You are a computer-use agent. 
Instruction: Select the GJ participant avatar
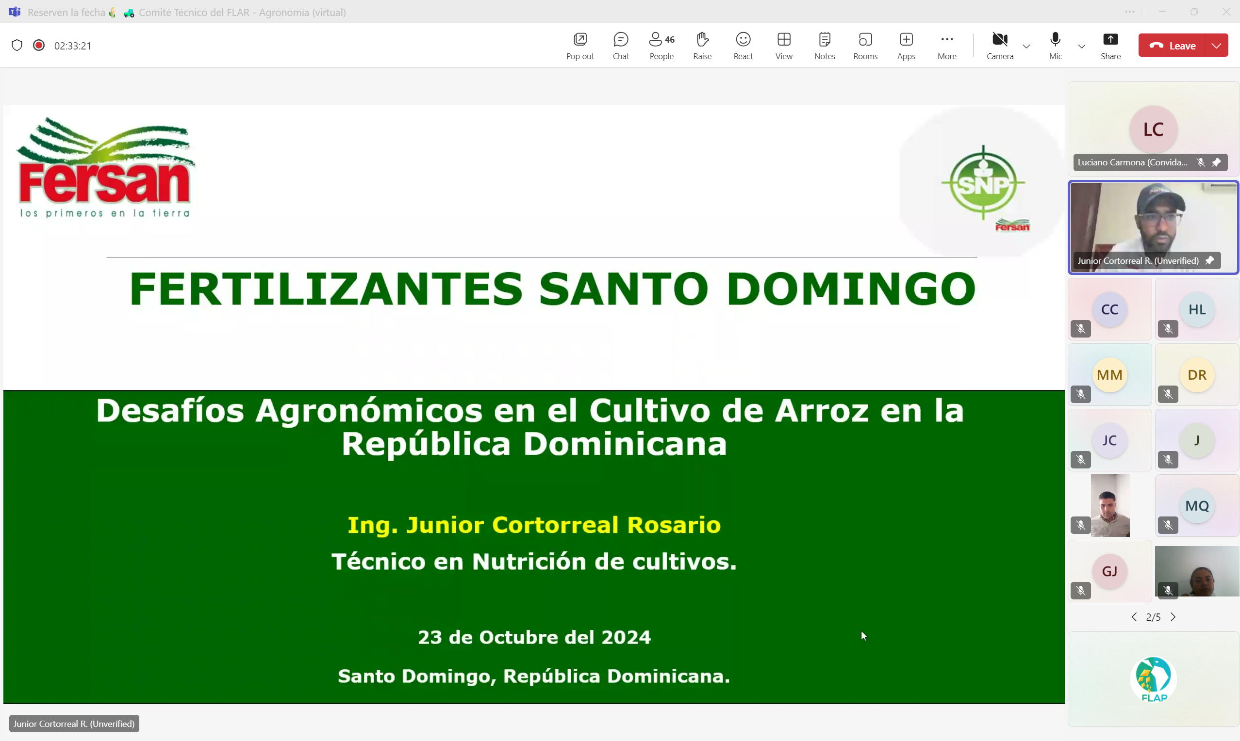(1109, 571)
